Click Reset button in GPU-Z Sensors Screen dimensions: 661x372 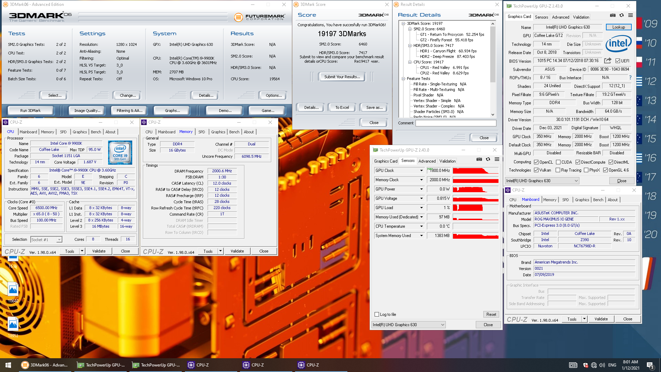[491, 314]
